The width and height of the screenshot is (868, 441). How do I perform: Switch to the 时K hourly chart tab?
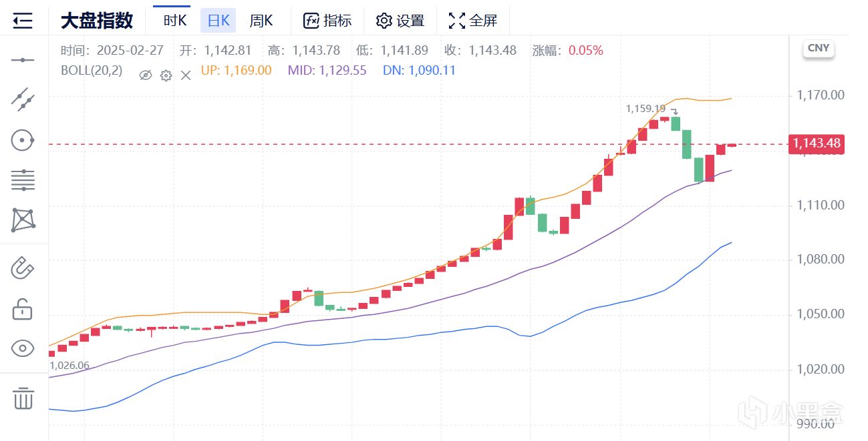tap(175, 21)
